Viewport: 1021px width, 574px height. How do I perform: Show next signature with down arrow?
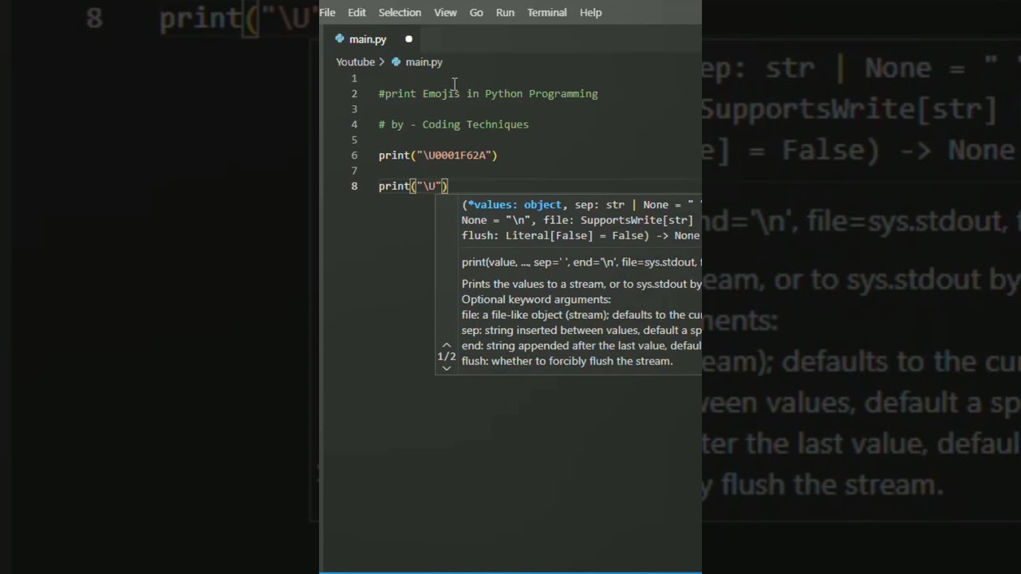[x=447, y=368]
